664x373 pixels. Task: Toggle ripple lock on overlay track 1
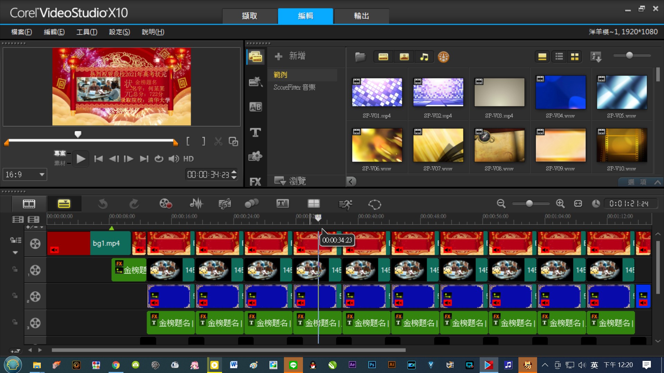click(15, 269)
